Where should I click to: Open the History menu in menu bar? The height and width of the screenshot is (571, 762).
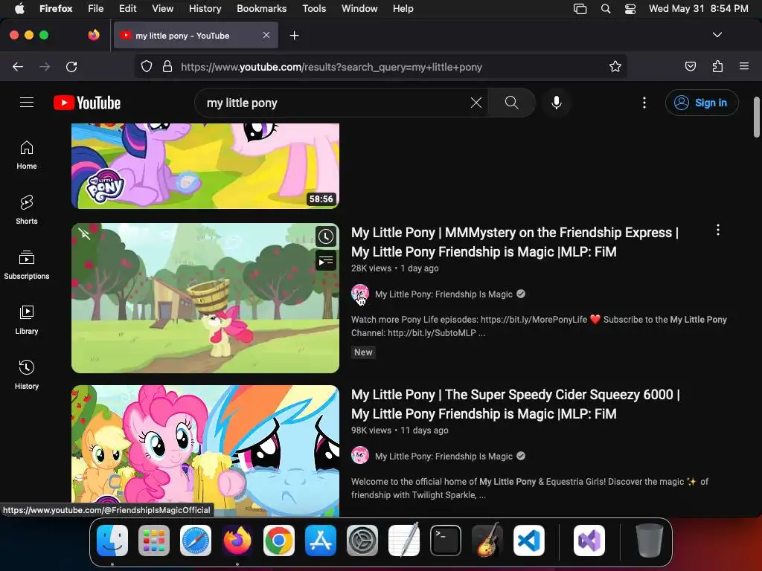point(205,8)
